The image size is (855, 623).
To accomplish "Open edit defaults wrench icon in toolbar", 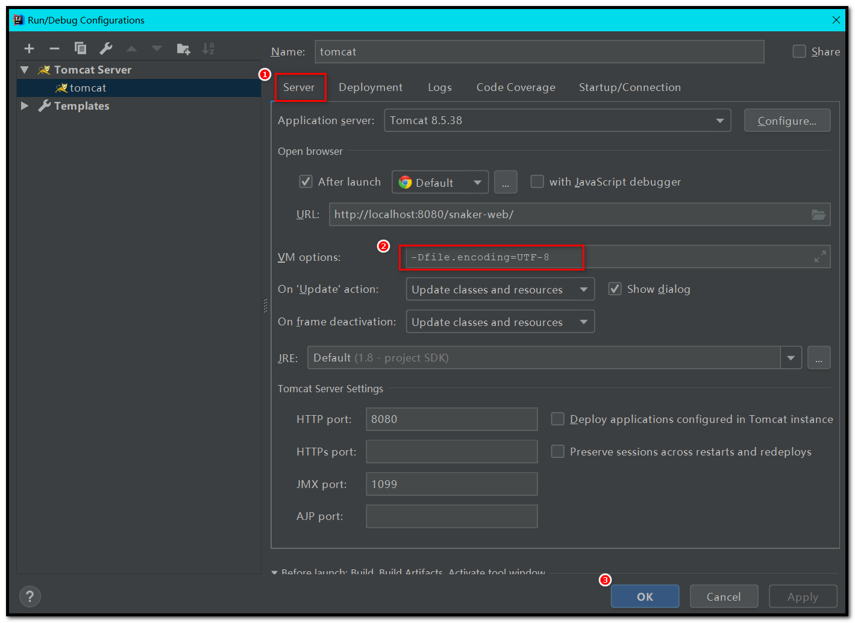I will click(x=106, y=49).
